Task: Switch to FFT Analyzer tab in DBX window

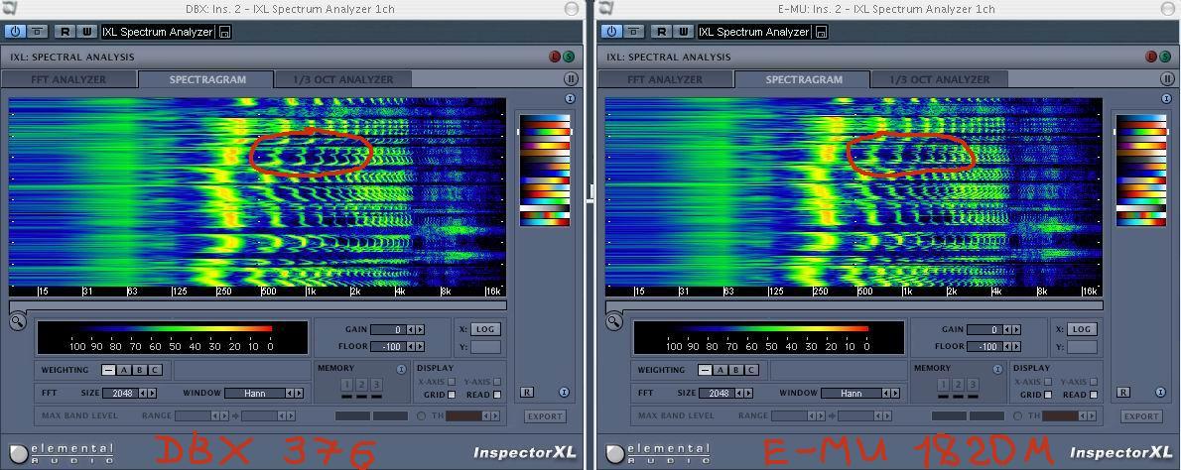Action: tap(68, 79)
